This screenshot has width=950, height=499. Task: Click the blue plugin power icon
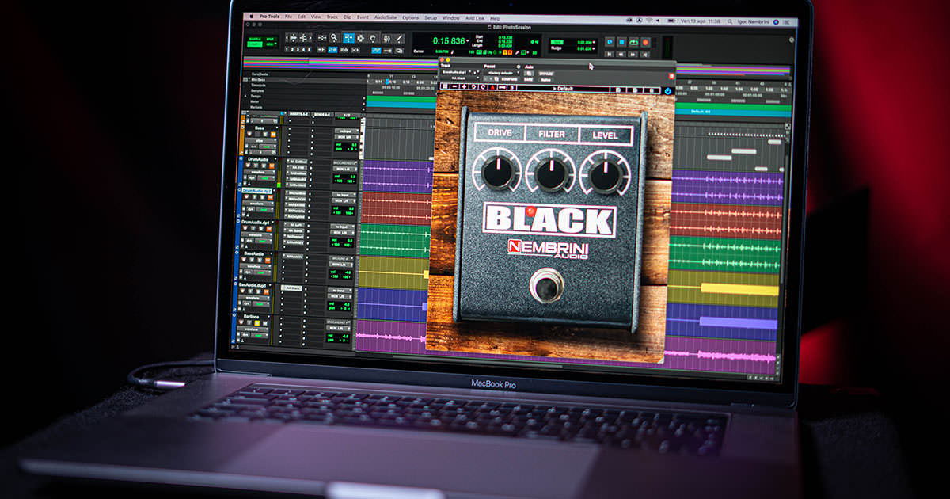coord(667,90)
